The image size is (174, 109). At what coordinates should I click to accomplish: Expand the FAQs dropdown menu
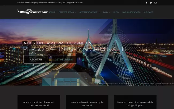(107, 12)
